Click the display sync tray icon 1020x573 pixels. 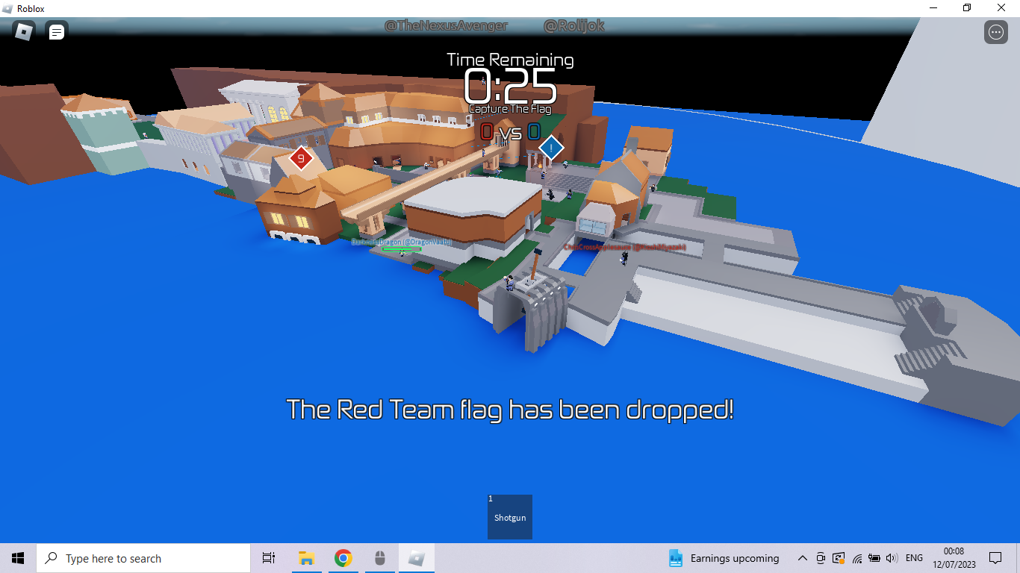point(839,558)
